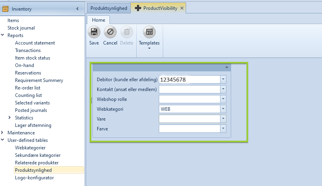Click the Templates dropdown arrow

click(149, 48)
